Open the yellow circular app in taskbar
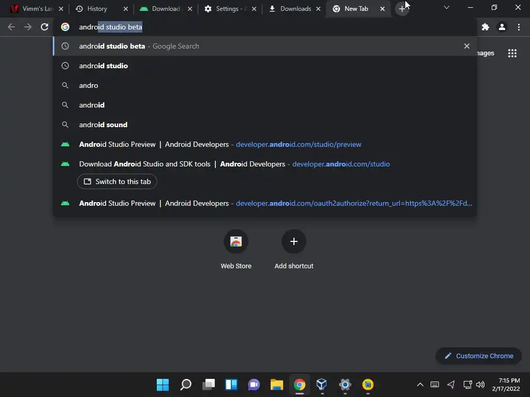The height and width of the screenshot is (397, 530). pos(368,385)
